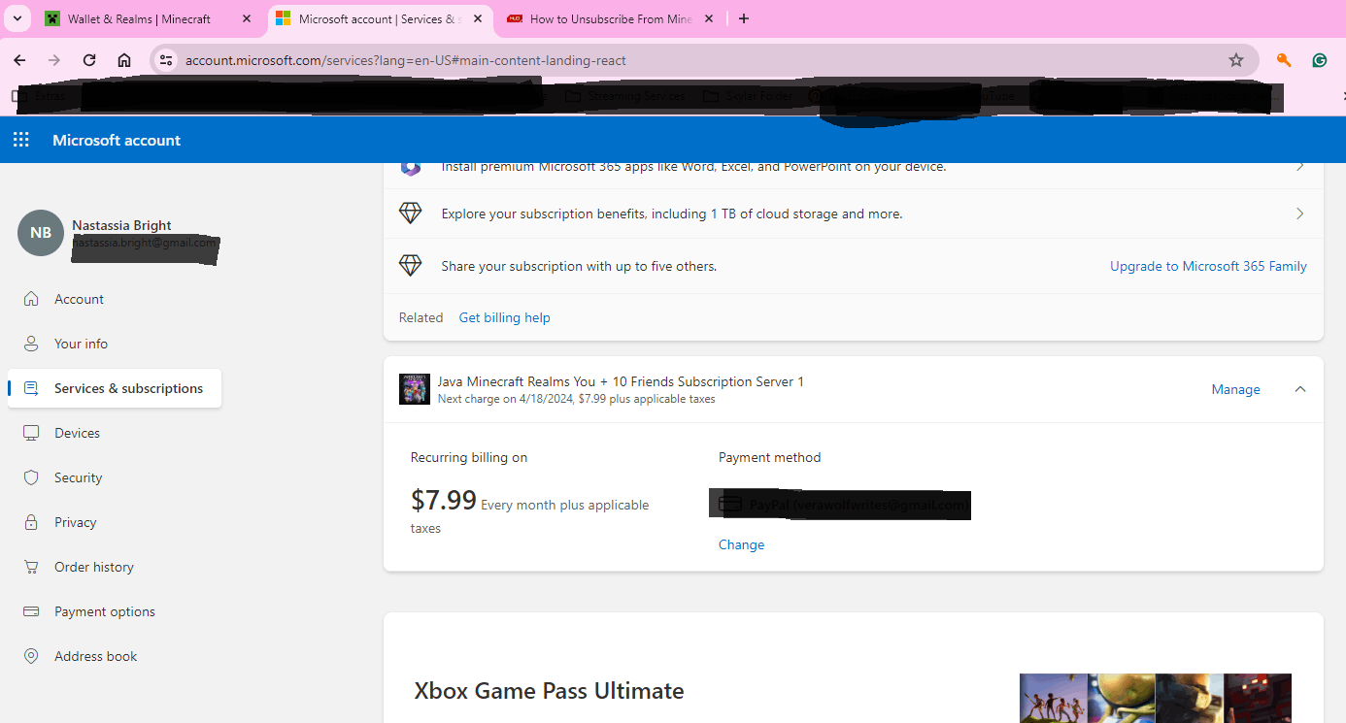Open Payment options in sidebar

(115, 611)
